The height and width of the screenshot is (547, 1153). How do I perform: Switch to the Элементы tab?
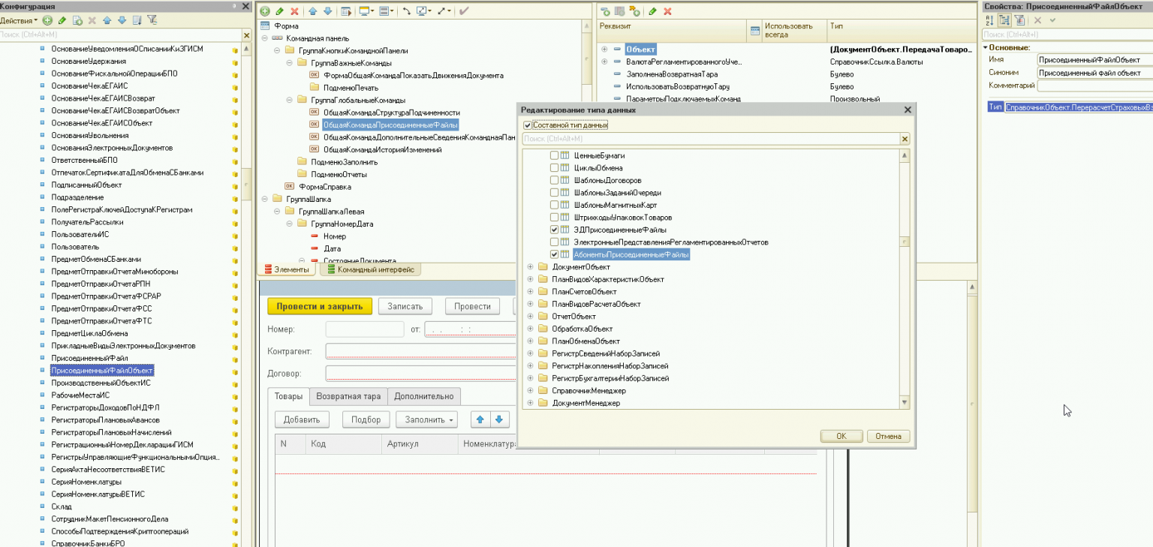[286, 269]
